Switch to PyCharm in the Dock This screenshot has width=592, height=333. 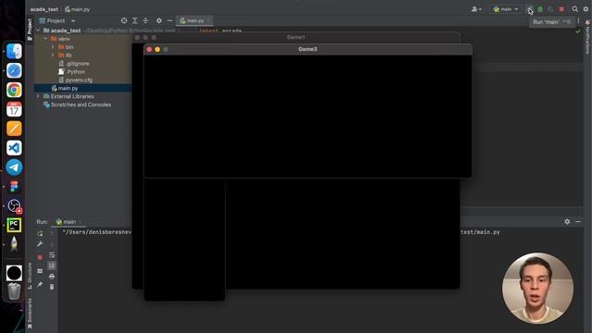pos(14,225)
